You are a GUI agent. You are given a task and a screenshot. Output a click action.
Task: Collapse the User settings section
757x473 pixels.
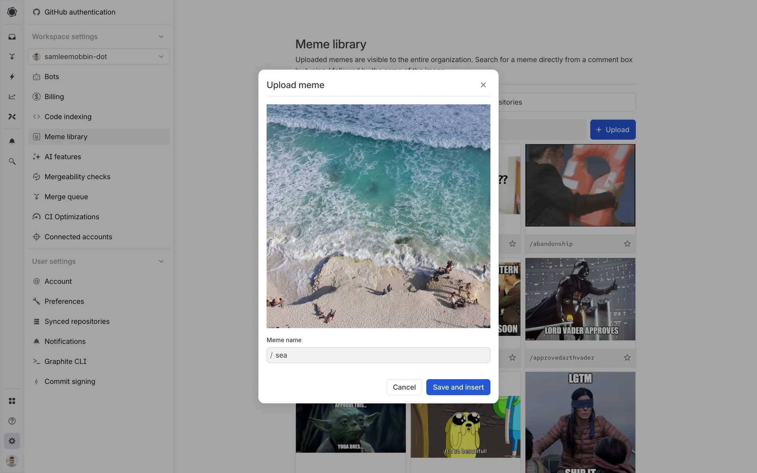pos(161,261)
